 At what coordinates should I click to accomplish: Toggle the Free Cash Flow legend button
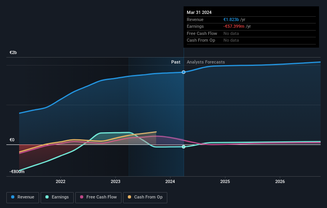pyautogui.click(x=98, y=197)
